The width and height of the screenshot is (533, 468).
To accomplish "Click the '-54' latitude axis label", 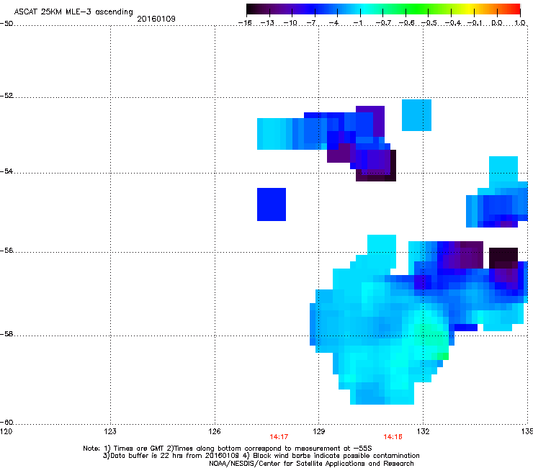I will tap(6, 171).
